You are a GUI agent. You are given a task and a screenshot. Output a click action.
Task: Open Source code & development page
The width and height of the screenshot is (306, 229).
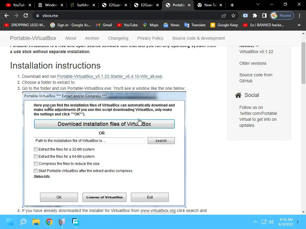(198, 38)
